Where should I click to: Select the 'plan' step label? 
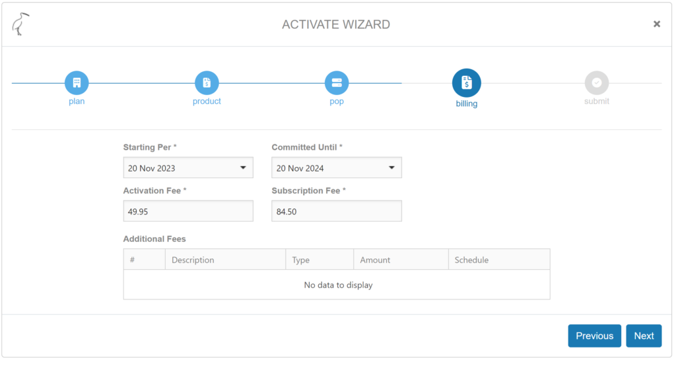coord(77,102)
